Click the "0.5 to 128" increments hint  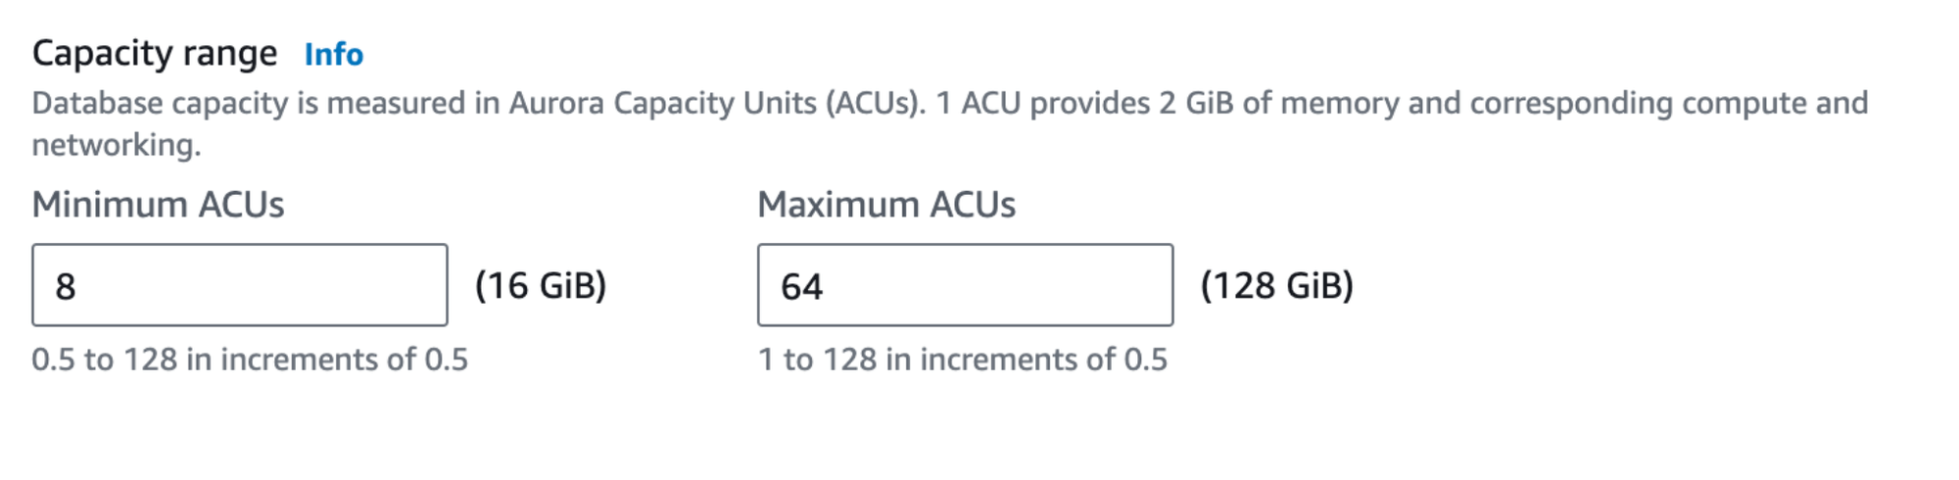249,360
